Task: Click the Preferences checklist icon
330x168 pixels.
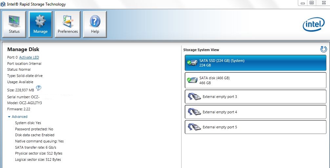Action: click(x=68, y=21)
